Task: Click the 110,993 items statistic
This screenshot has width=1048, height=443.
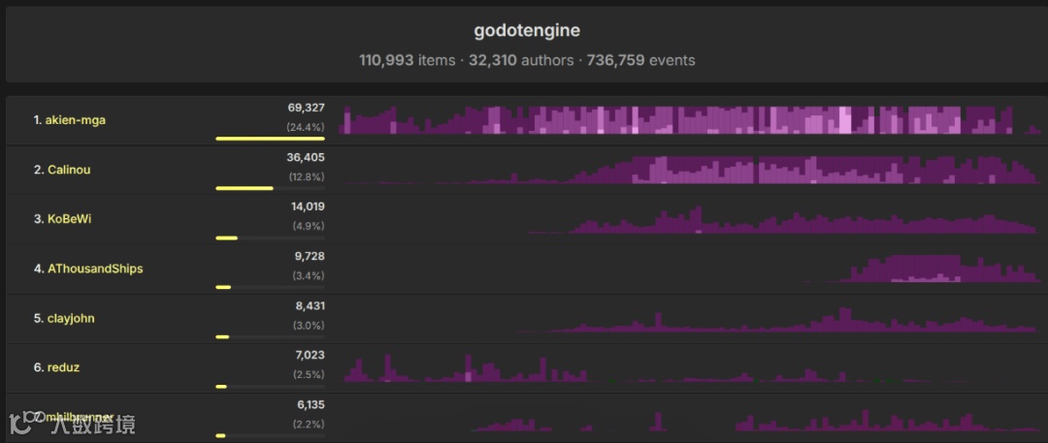Action: [408, 60]
